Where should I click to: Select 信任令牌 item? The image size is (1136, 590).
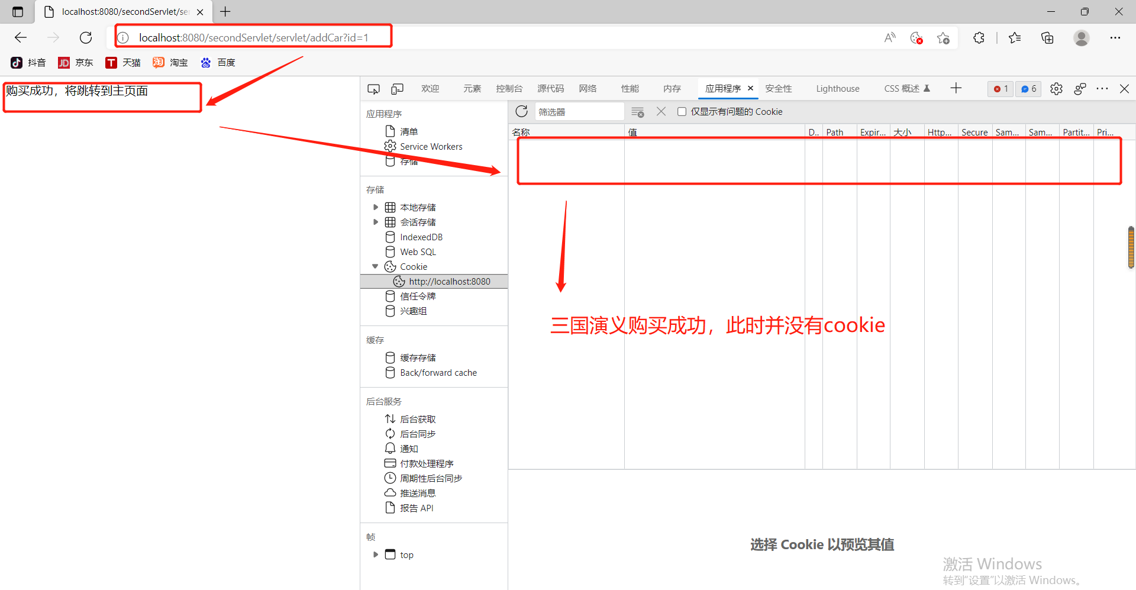click(418, 296)
